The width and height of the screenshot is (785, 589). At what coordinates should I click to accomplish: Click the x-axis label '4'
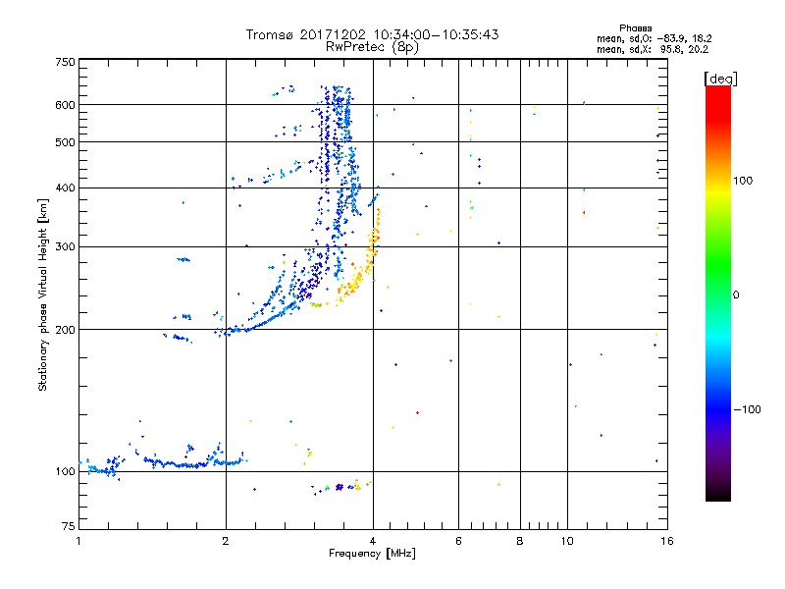(x=373, y=541)
